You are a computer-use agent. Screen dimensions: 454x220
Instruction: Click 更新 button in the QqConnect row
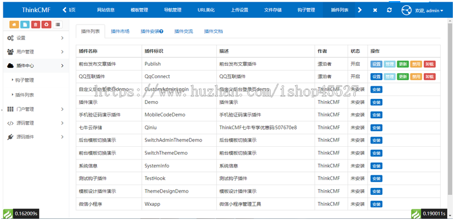tap(402, 77)
